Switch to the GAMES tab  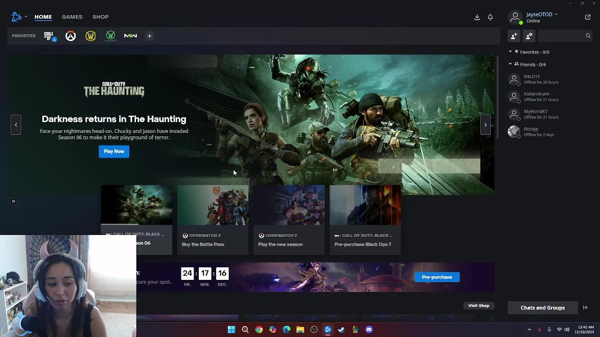[x=72, y=17]
